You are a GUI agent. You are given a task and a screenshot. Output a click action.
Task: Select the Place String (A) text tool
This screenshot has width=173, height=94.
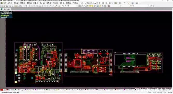pyautogui.click(x=103, y=6)
